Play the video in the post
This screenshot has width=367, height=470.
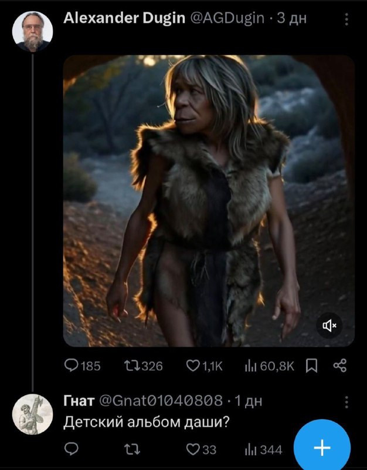tap(209, 201)
